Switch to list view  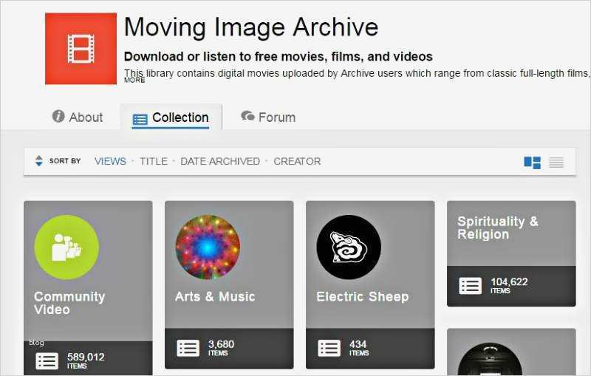pyautogui.click(x=556, y=163)
